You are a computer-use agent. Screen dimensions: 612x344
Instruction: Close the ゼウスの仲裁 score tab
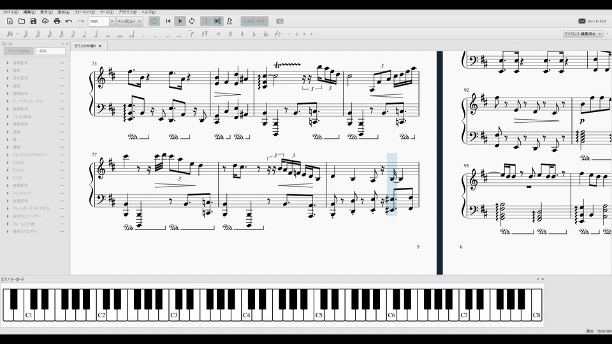[x=100, y=46]
